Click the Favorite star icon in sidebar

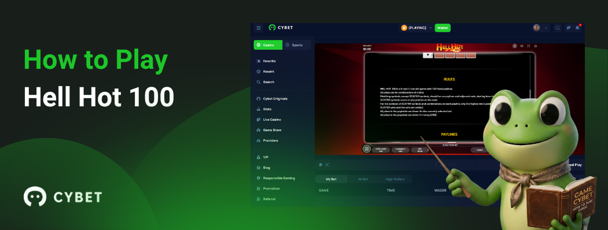[258, 61]
